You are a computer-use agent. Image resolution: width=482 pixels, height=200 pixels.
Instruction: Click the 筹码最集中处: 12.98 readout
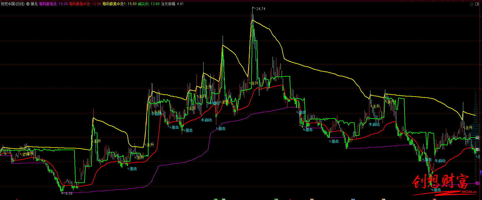click(x=85, y=4)
